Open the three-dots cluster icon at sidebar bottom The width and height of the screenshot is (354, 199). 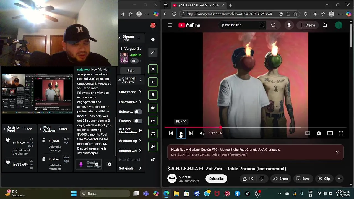tap(153, 159)
